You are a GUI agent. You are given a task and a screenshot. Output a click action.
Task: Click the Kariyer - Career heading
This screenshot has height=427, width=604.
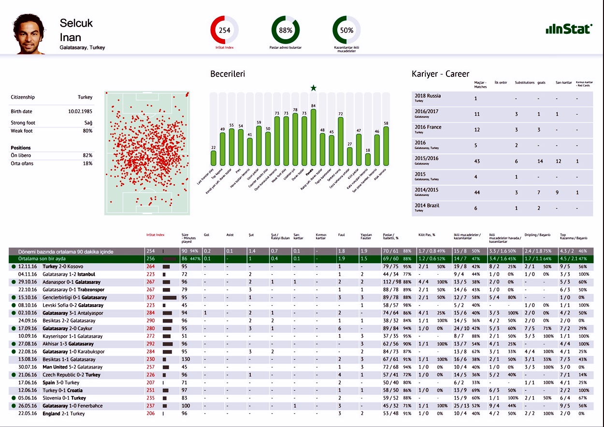tap(440, 74)
